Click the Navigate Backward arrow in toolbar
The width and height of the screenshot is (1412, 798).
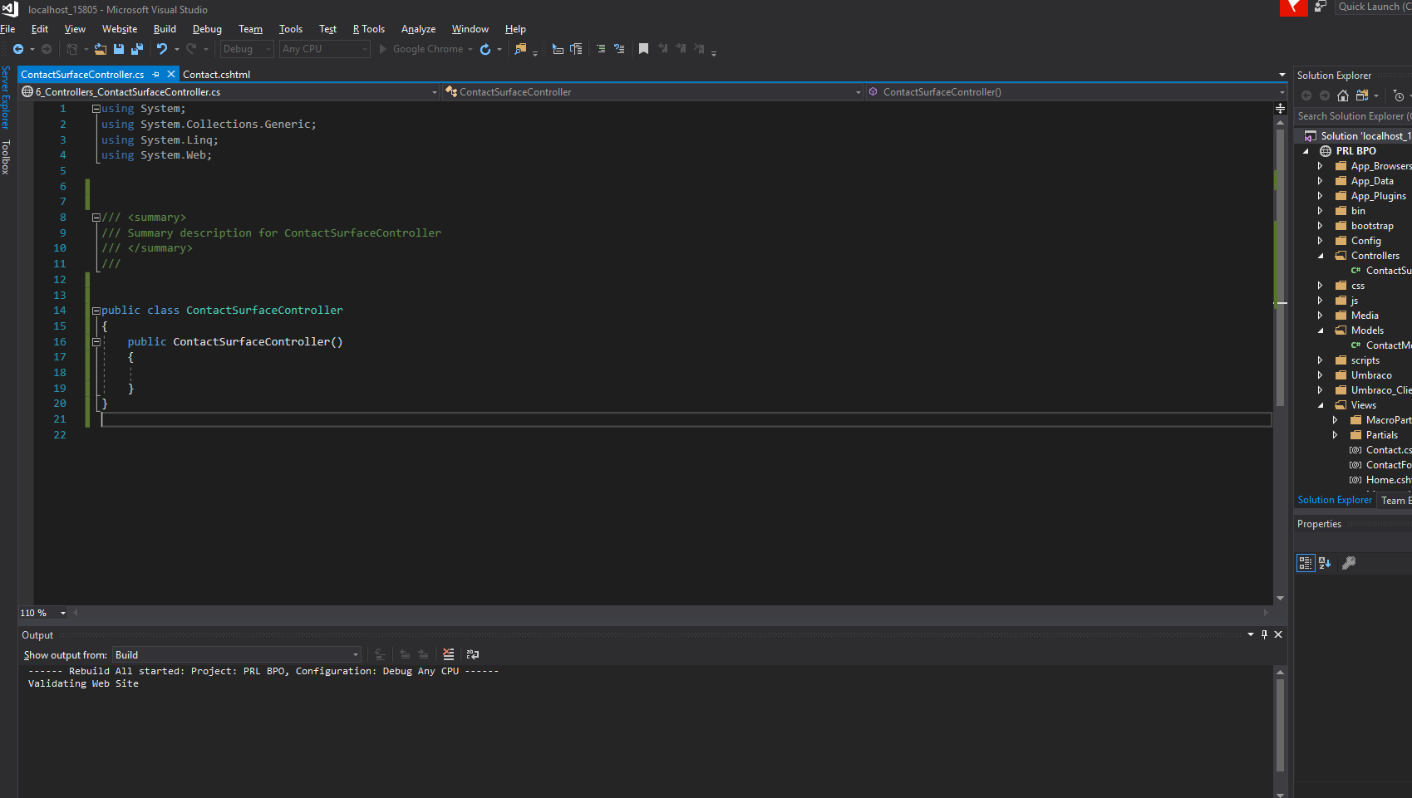pos(18,49)
